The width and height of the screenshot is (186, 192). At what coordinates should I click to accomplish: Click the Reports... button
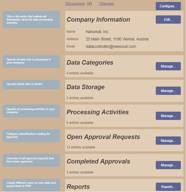click(168, 187)
